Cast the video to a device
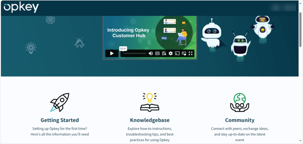This screenshot has width=303, height=144. pyautogui.click(x=177, y=53)
